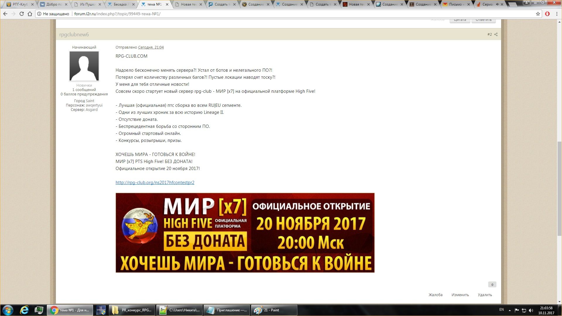Go forward to the next page

pyautogui.click(x=13, y=14)
